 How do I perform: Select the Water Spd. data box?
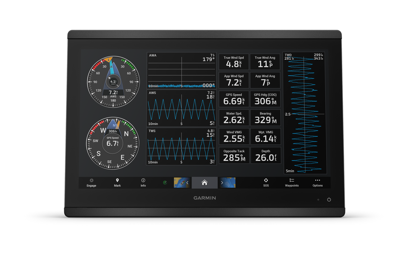tap(234, 118)
